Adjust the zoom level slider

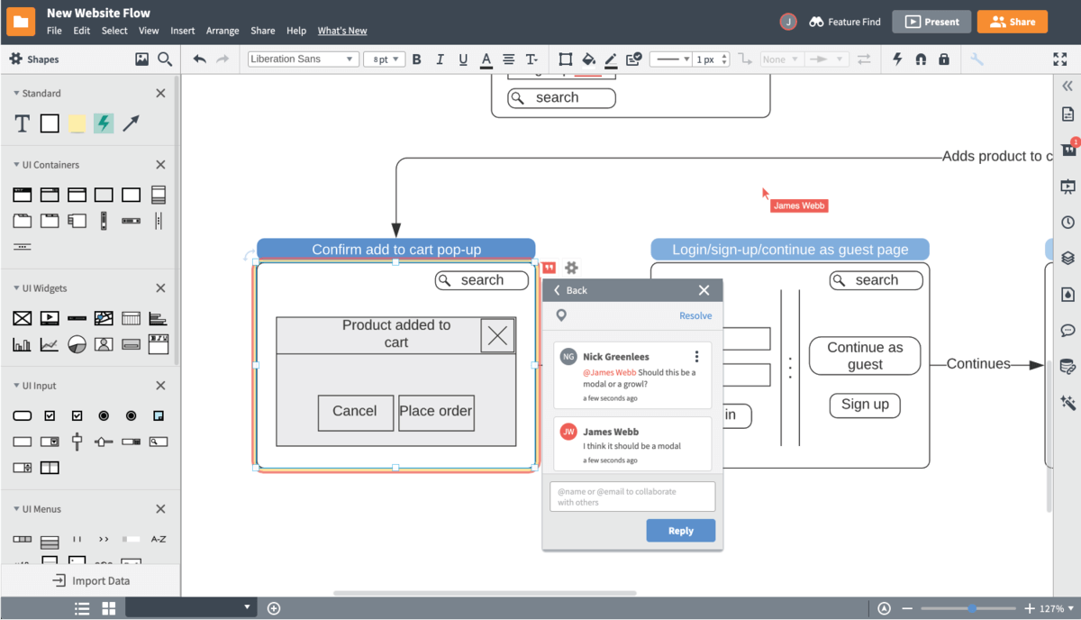click(x=972, y=608)
